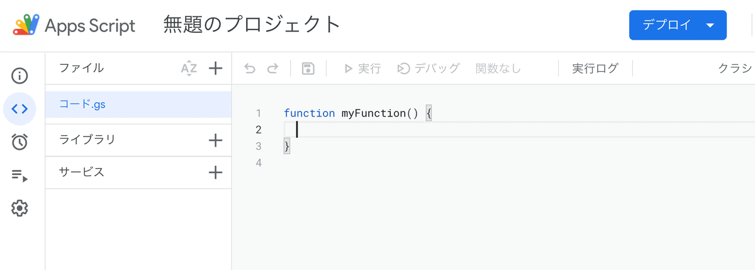Open the executions list icon
The width and height of the screenshot is (755, 270).
pyautogui.click(x=20, y=175)
